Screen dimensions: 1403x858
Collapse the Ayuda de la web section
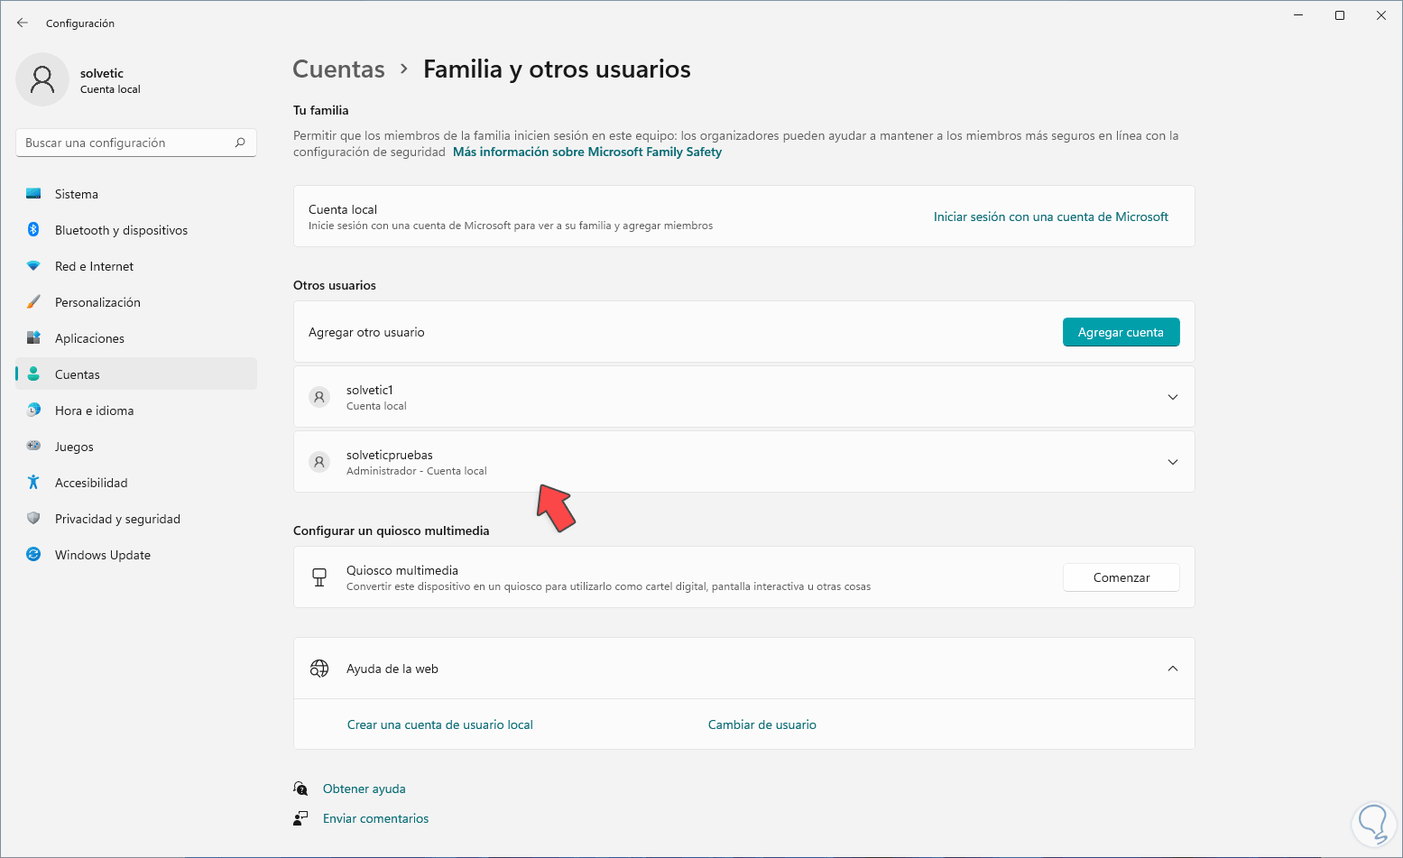(x=1172, y=669)
